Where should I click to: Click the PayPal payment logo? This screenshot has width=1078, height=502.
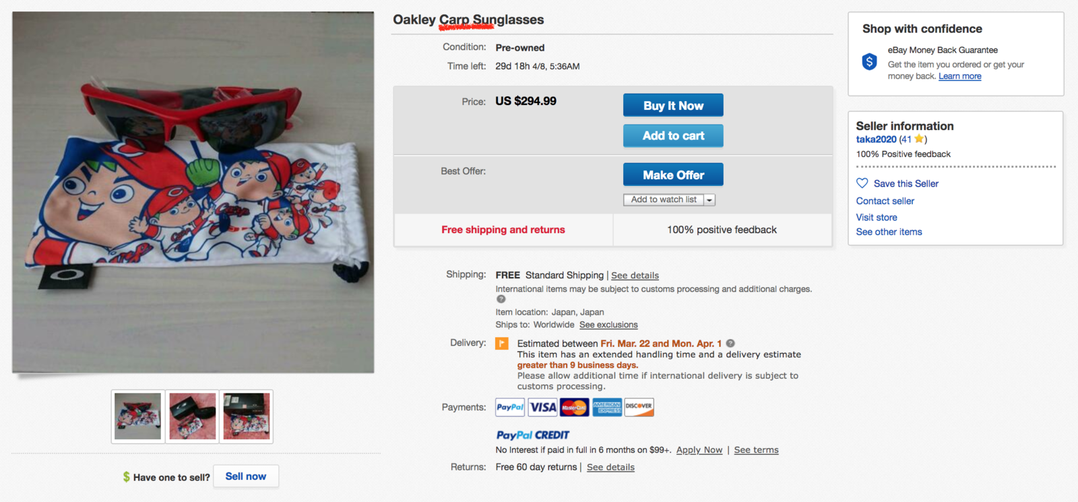click(x=510, y=407)
